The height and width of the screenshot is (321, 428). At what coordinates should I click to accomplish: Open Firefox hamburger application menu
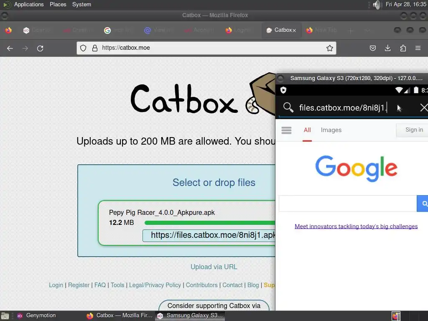point(418,48)
